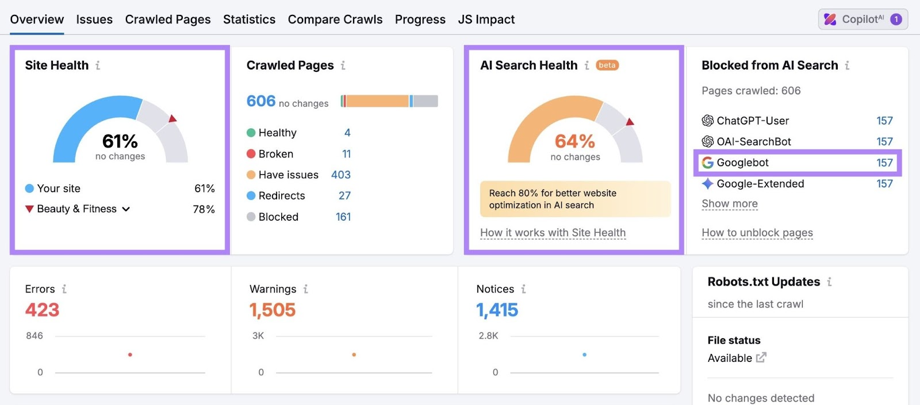Open How it works with Site Health link
920x405 pixels.
(553, 233)
